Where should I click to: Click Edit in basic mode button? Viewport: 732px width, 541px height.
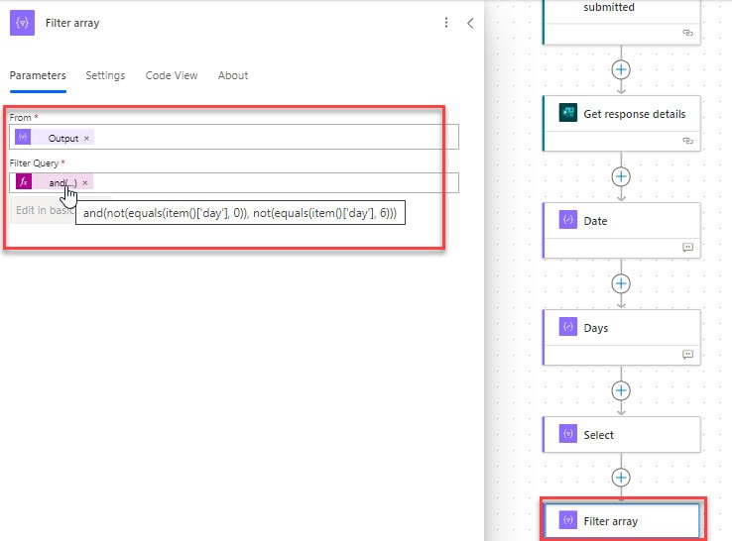pos(45,210)
